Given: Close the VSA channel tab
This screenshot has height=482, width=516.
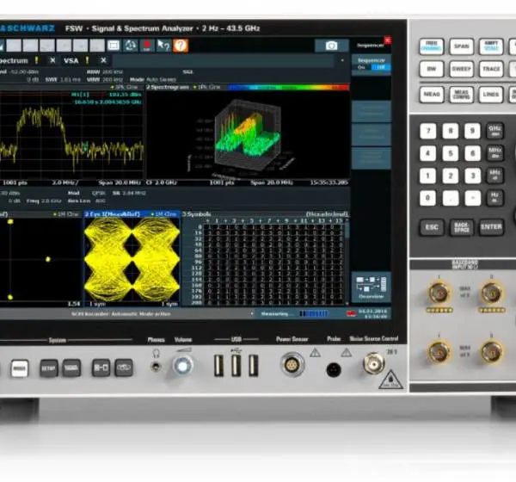Looking at the screenshot, I should tap(103, 60).
